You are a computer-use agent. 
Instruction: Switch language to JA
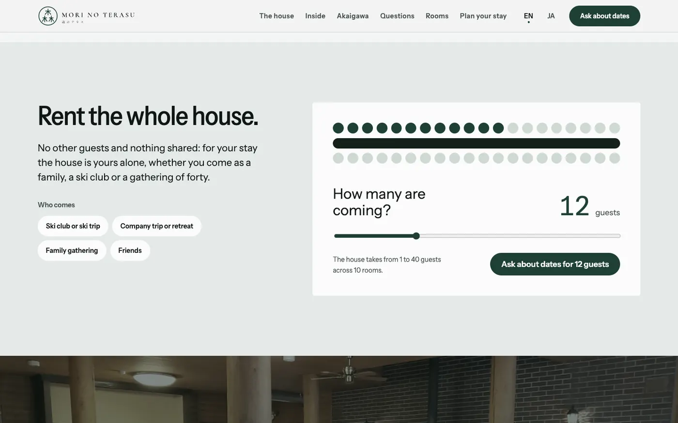coord(551,16)
